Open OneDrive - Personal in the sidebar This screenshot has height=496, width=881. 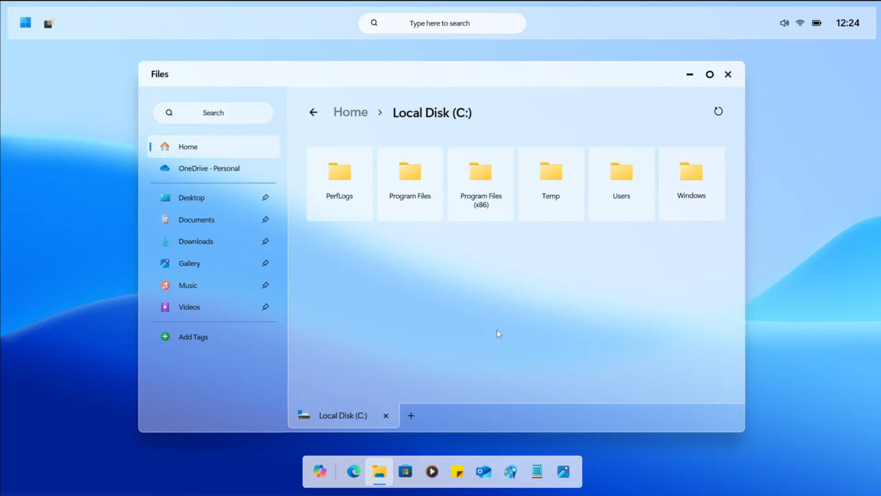coord(209,168)
